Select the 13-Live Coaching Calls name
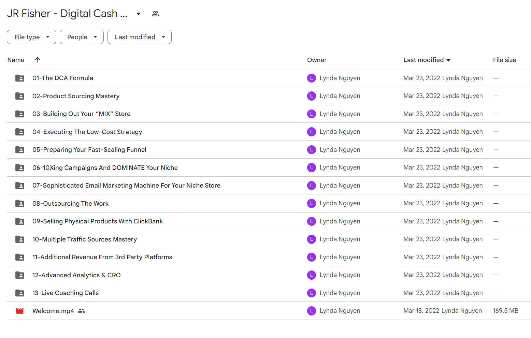 (x=66, y=293)
